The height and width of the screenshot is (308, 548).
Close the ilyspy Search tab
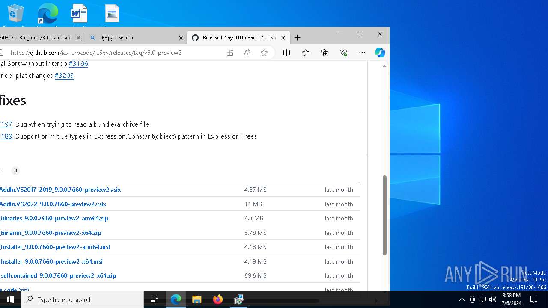click(181, 38)
